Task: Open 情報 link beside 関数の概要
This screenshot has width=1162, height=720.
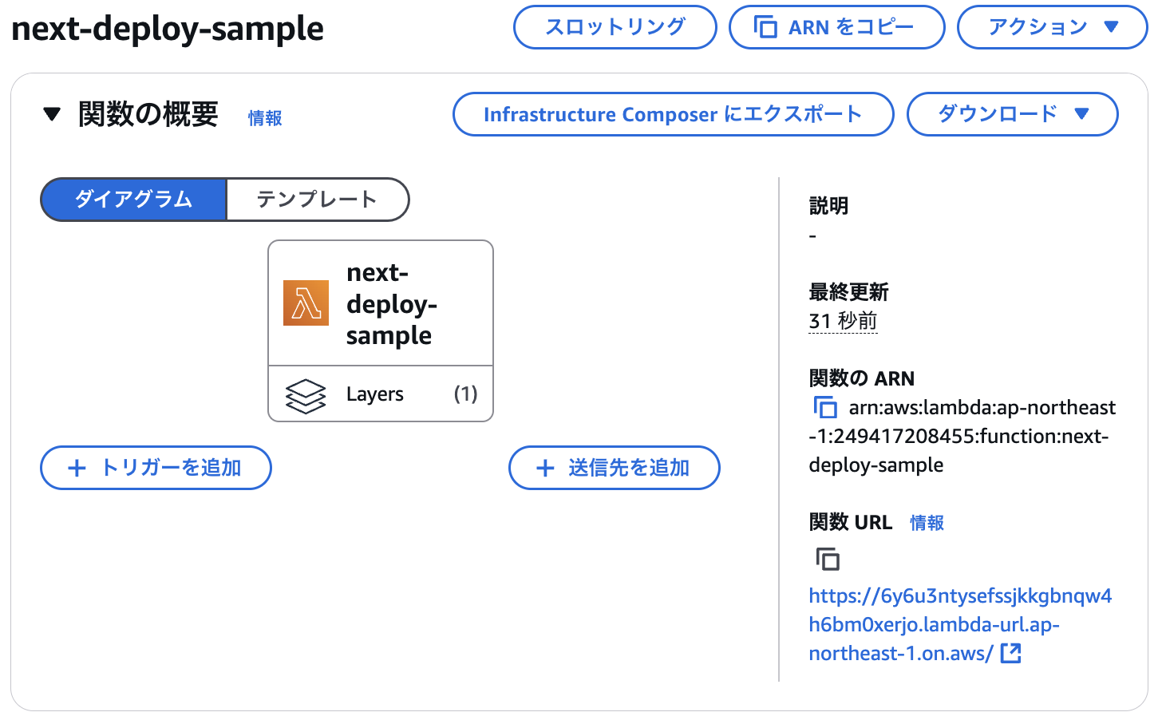Action: (265, 118)
